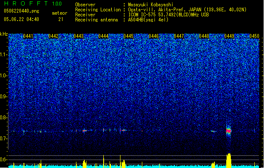Click the meteor count value 21

click(x=61, y=19)
